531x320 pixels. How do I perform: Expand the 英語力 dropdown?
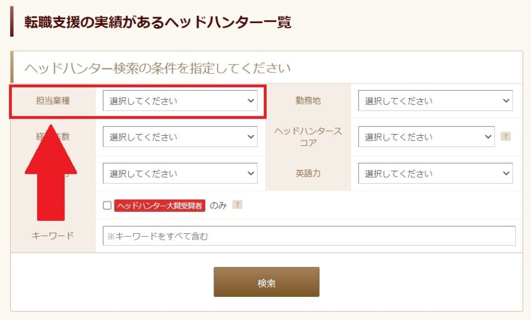tap(435, 173)
